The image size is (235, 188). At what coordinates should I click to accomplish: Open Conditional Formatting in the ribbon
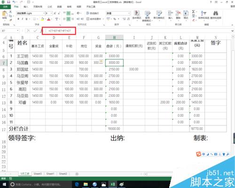pyautogui.click(x=137, y=15)
